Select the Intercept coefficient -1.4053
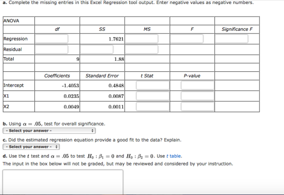The image size is (284, 195). (70, 86)
